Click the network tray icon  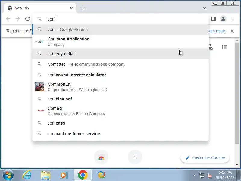pyautogui.click(x=202, y=175)
